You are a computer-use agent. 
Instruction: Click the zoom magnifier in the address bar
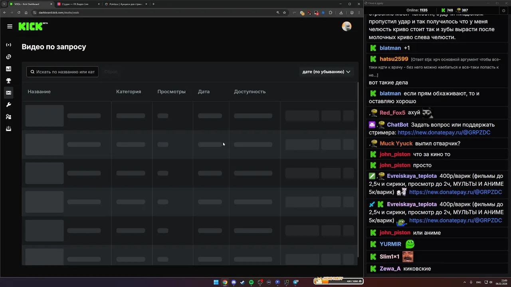coord(278,12)
